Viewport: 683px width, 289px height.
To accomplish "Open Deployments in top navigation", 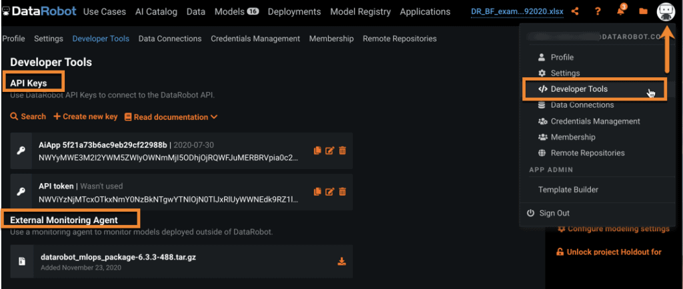I will click(x=294, y=12).
